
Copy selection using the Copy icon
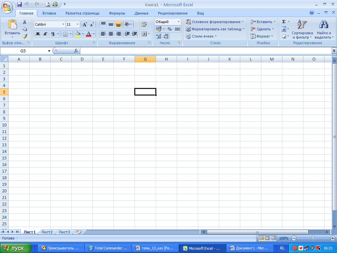click(x=24, y=29)
